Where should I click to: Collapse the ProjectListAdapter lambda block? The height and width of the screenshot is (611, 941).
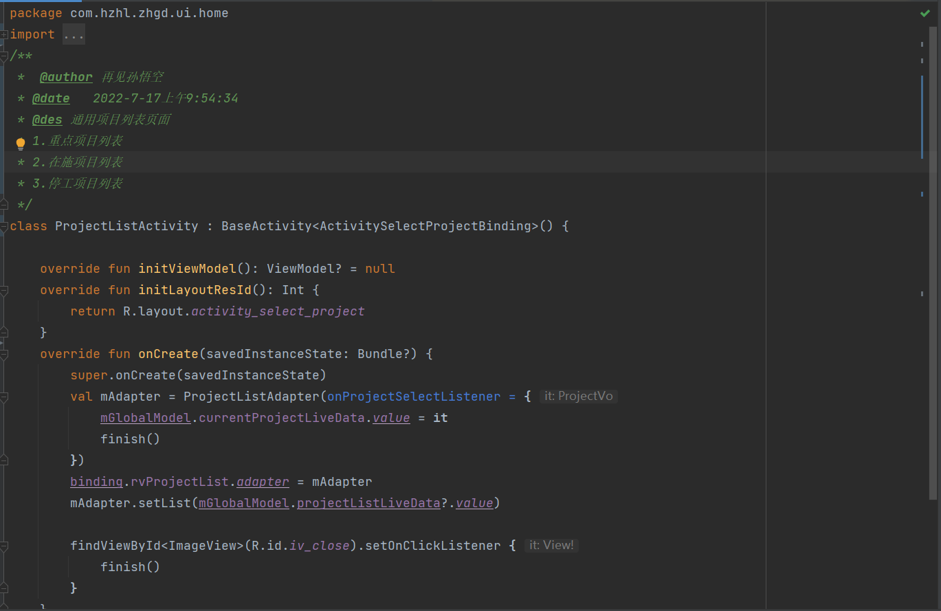pyautogui.click(x=4, y=397)
